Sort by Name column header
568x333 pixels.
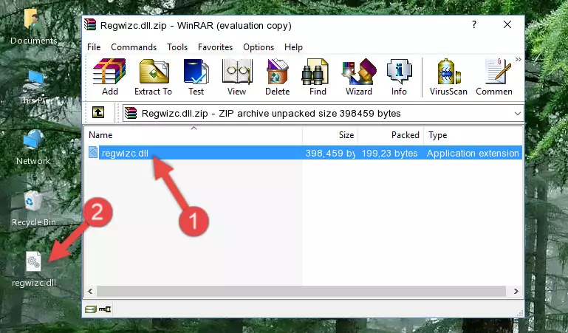[194, 135]
